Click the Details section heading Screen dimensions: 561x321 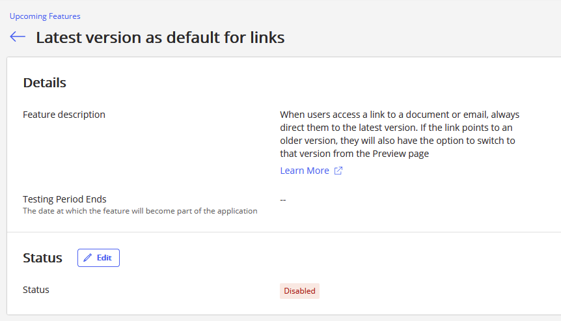[44, 83]
